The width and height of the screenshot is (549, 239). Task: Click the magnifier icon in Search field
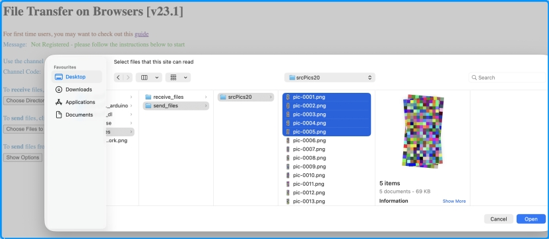coord(474,78)
